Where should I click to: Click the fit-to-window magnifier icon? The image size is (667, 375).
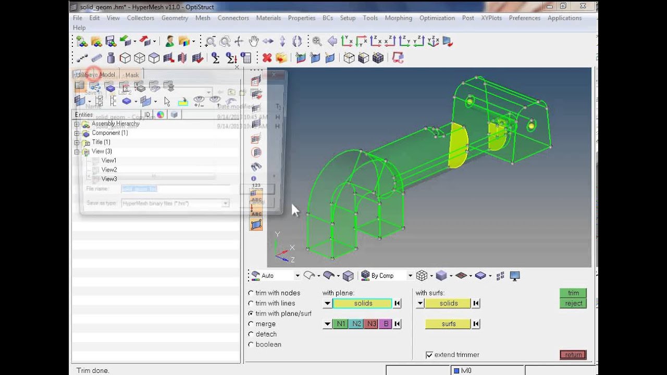[x=317, y=41]
